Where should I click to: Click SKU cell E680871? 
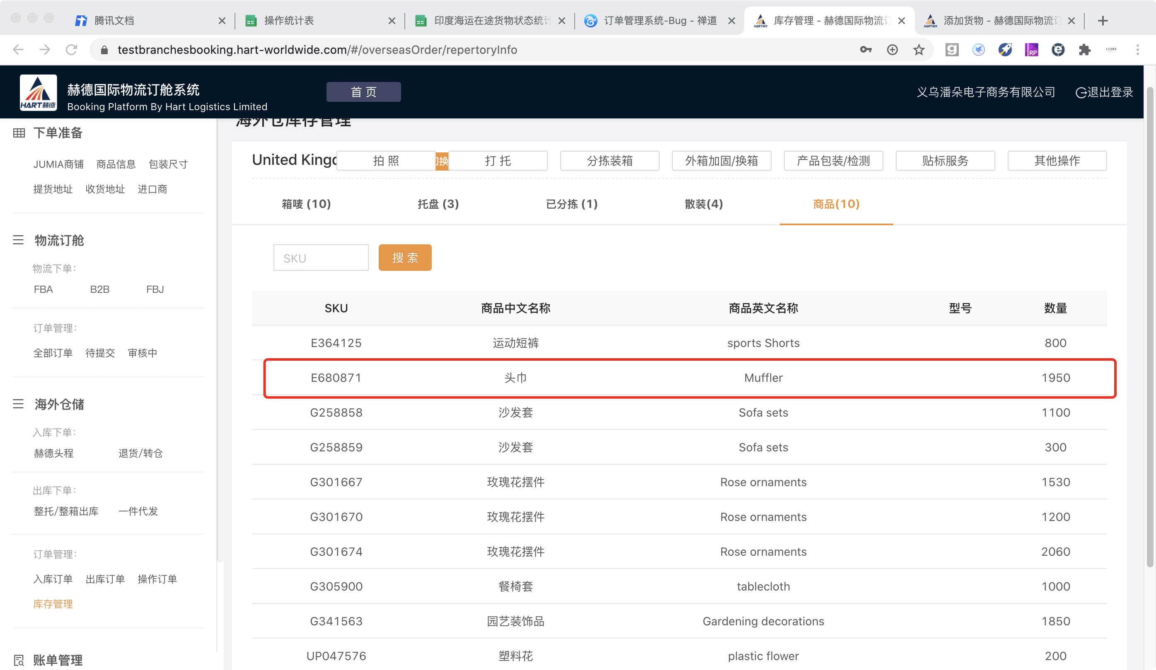coord(336,378)
